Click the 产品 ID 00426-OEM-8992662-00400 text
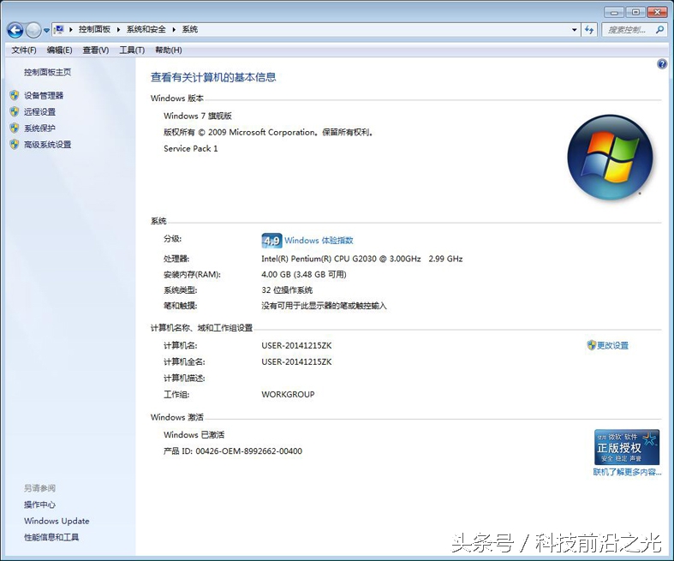Screen dimensions: 674x561 [233, 451]
